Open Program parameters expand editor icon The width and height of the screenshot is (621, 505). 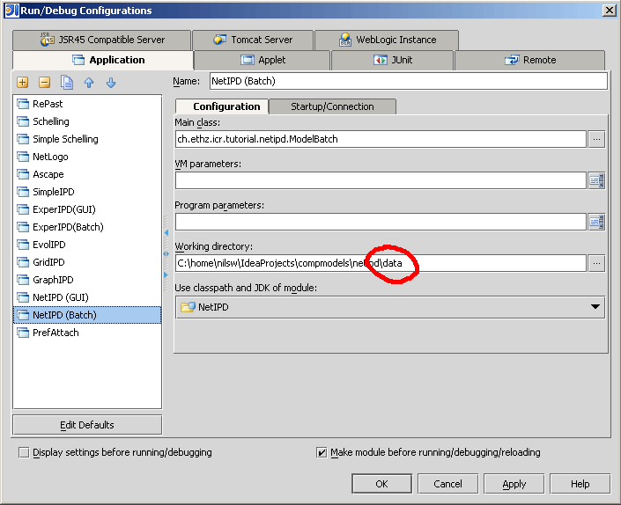[x=596, y=222]
